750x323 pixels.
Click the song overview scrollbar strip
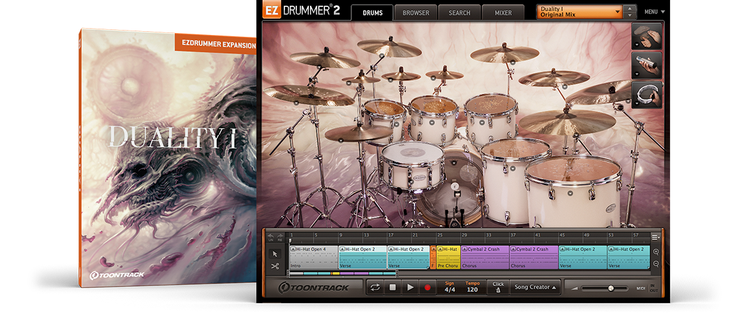(x=341, y=273)
